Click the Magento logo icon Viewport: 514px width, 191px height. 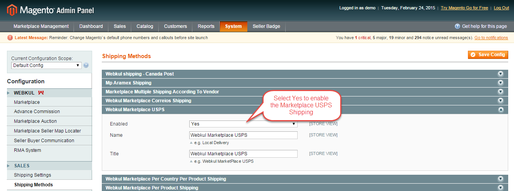pyautogui.click(x=12, y=10)
